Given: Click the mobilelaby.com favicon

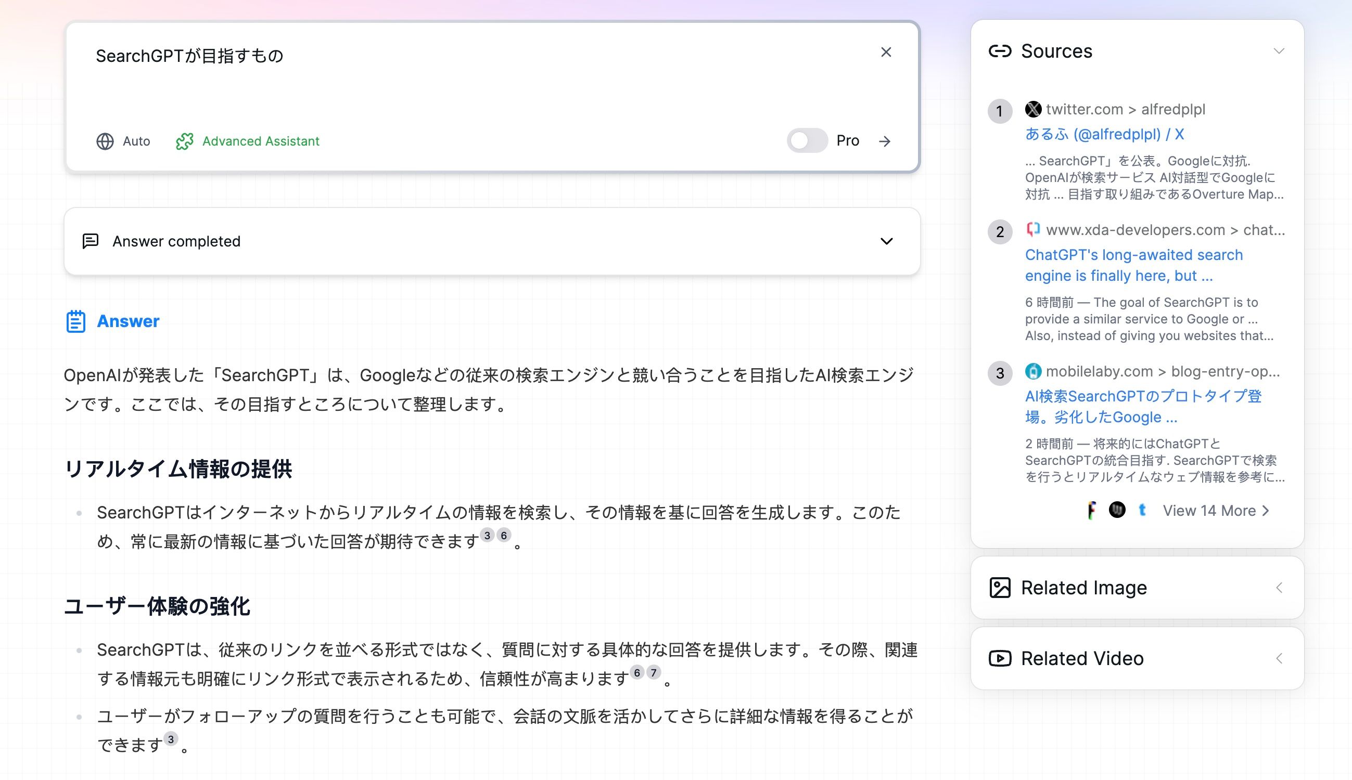Looking at the screenshot, I should (x=1033, y=371).
